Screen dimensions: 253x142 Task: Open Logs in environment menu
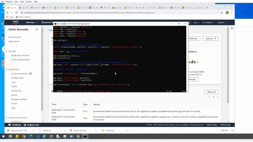(13, 82)
